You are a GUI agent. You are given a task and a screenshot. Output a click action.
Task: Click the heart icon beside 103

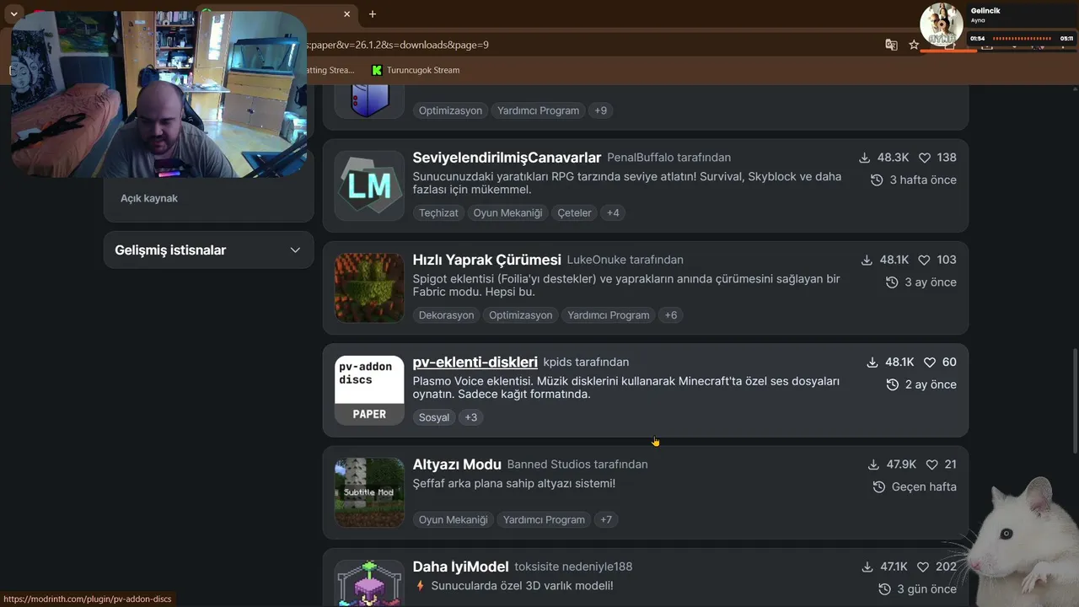[925, 260]
